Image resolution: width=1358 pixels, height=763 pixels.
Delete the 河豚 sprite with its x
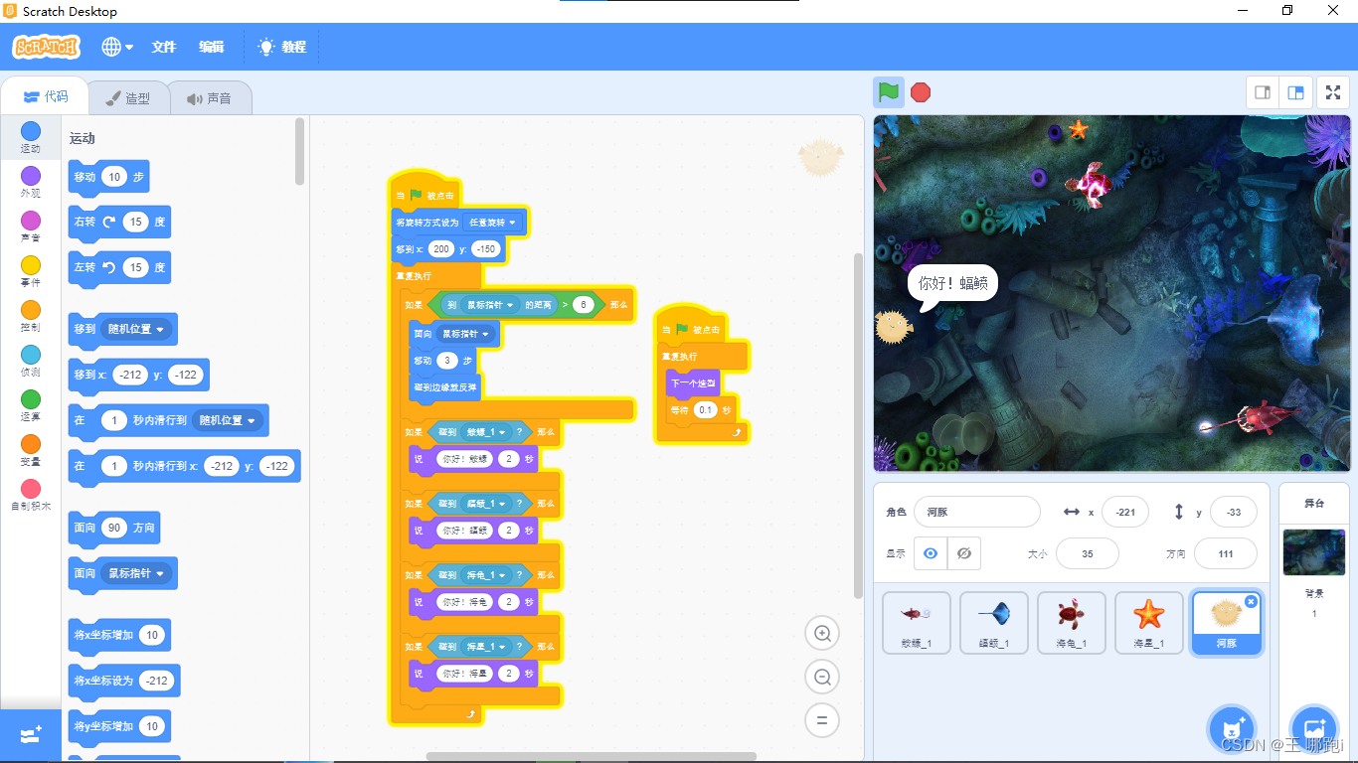pos(1251,601)
